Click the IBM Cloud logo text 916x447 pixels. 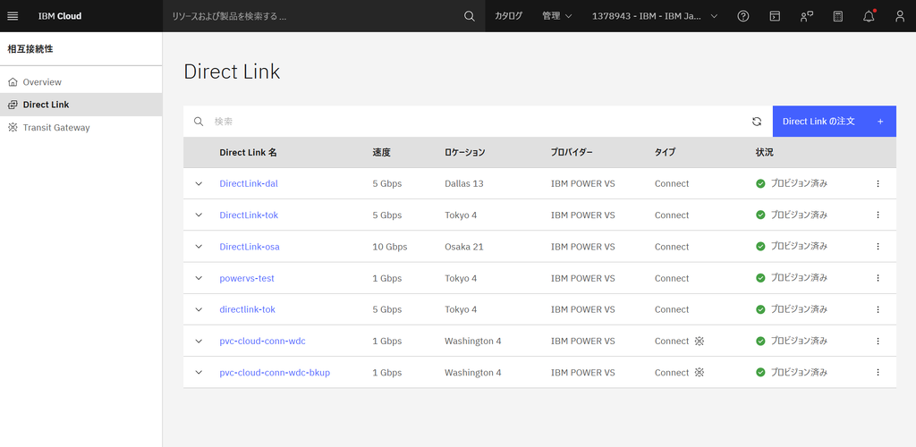[60, 16]
